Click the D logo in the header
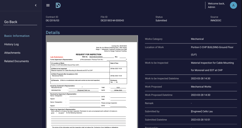 pyautogui.click(x=58, y=5)
